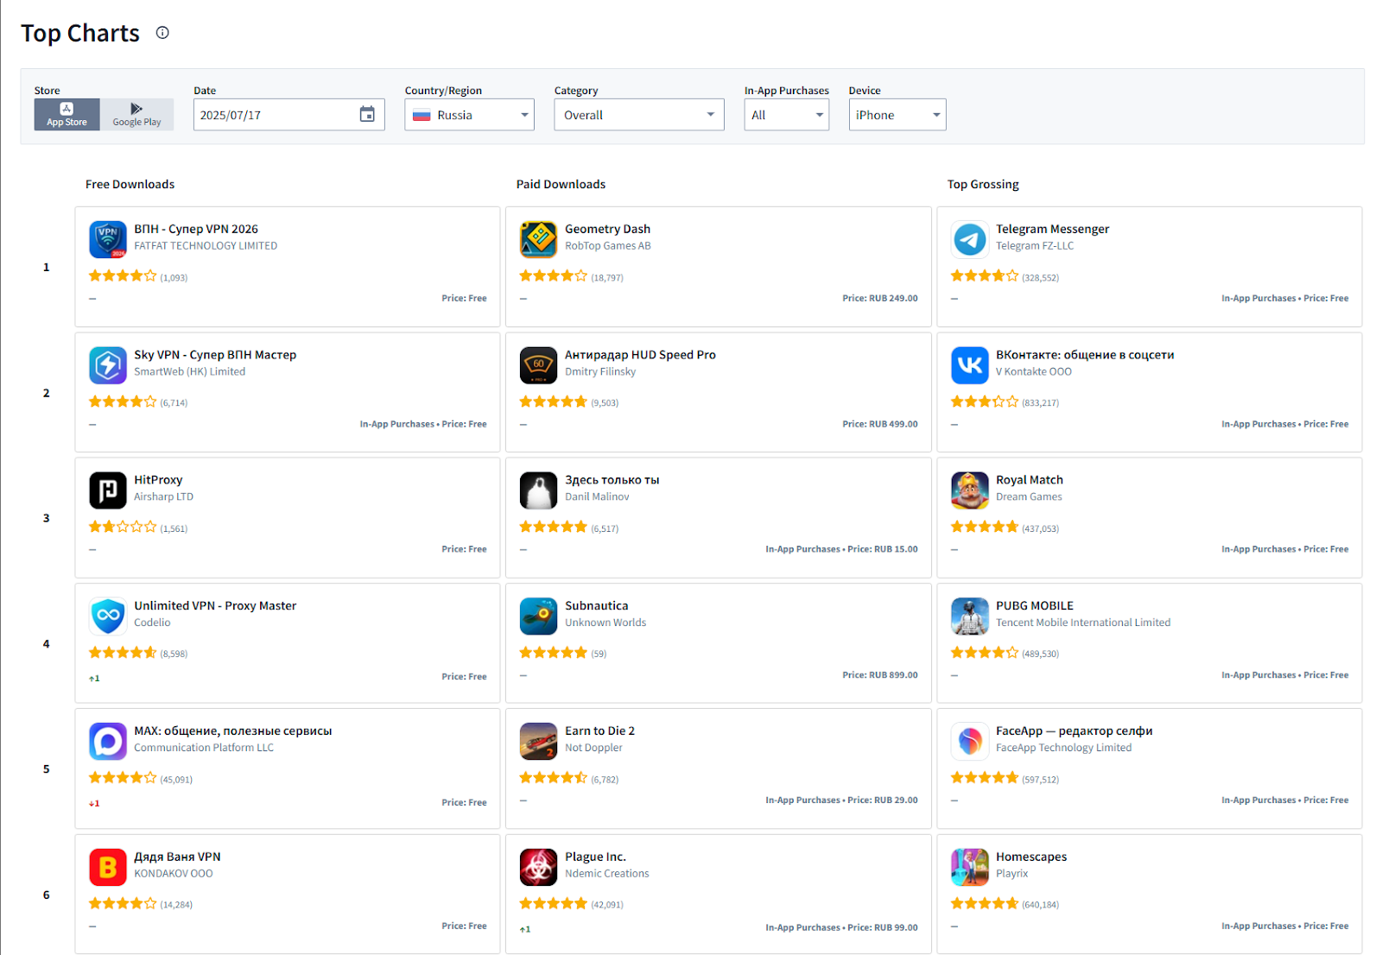The width and height of the screenshot is (1382, 955).
Task: Click the Geometry Dash app icon
Action: coord(538,239)
